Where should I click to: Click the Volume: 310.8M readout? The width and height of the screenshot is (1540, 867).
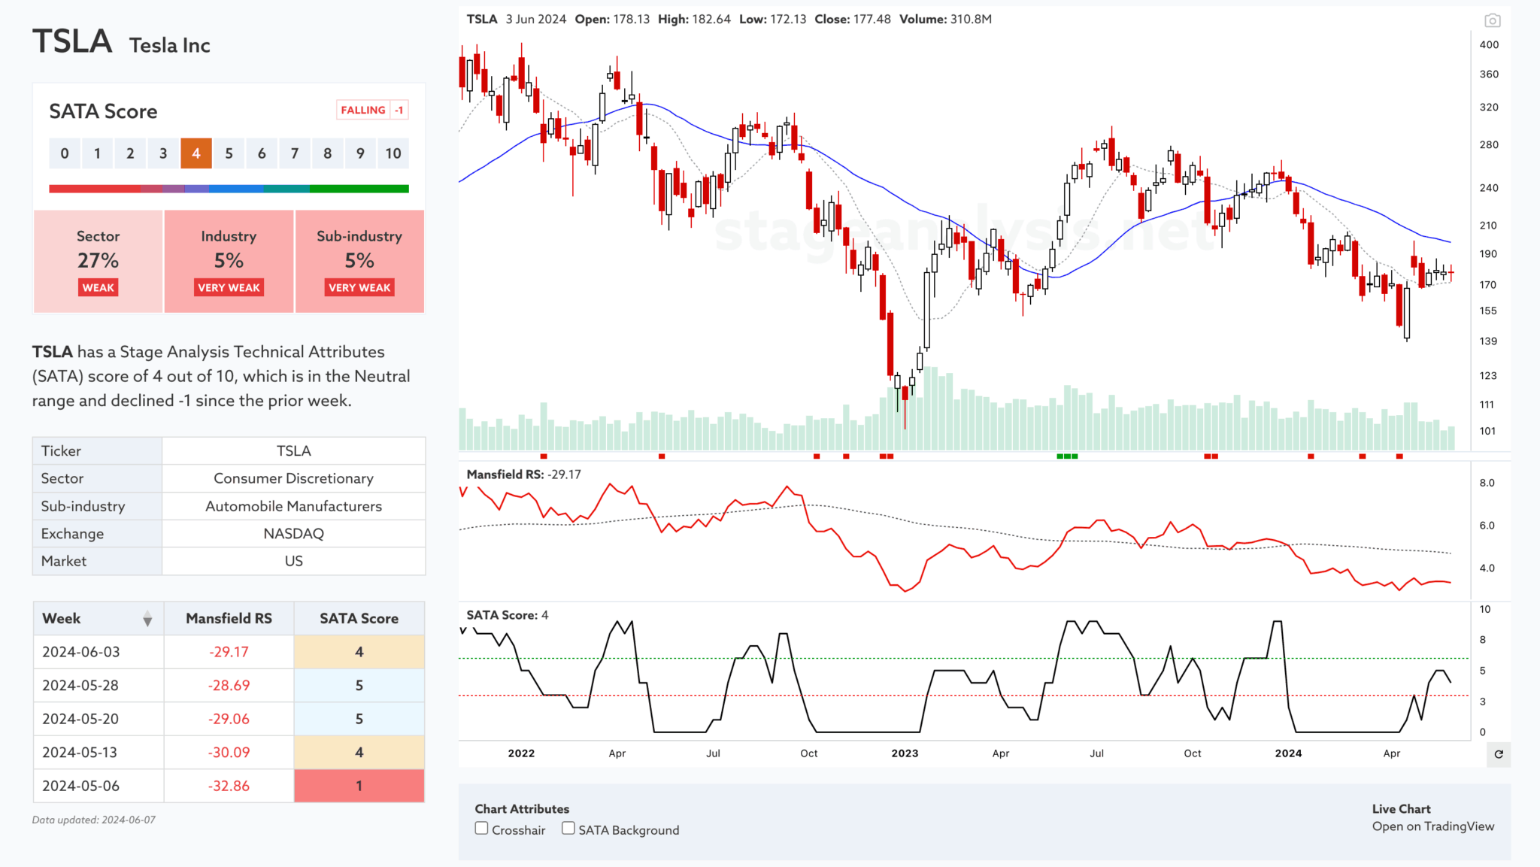[x=945, y=20]
